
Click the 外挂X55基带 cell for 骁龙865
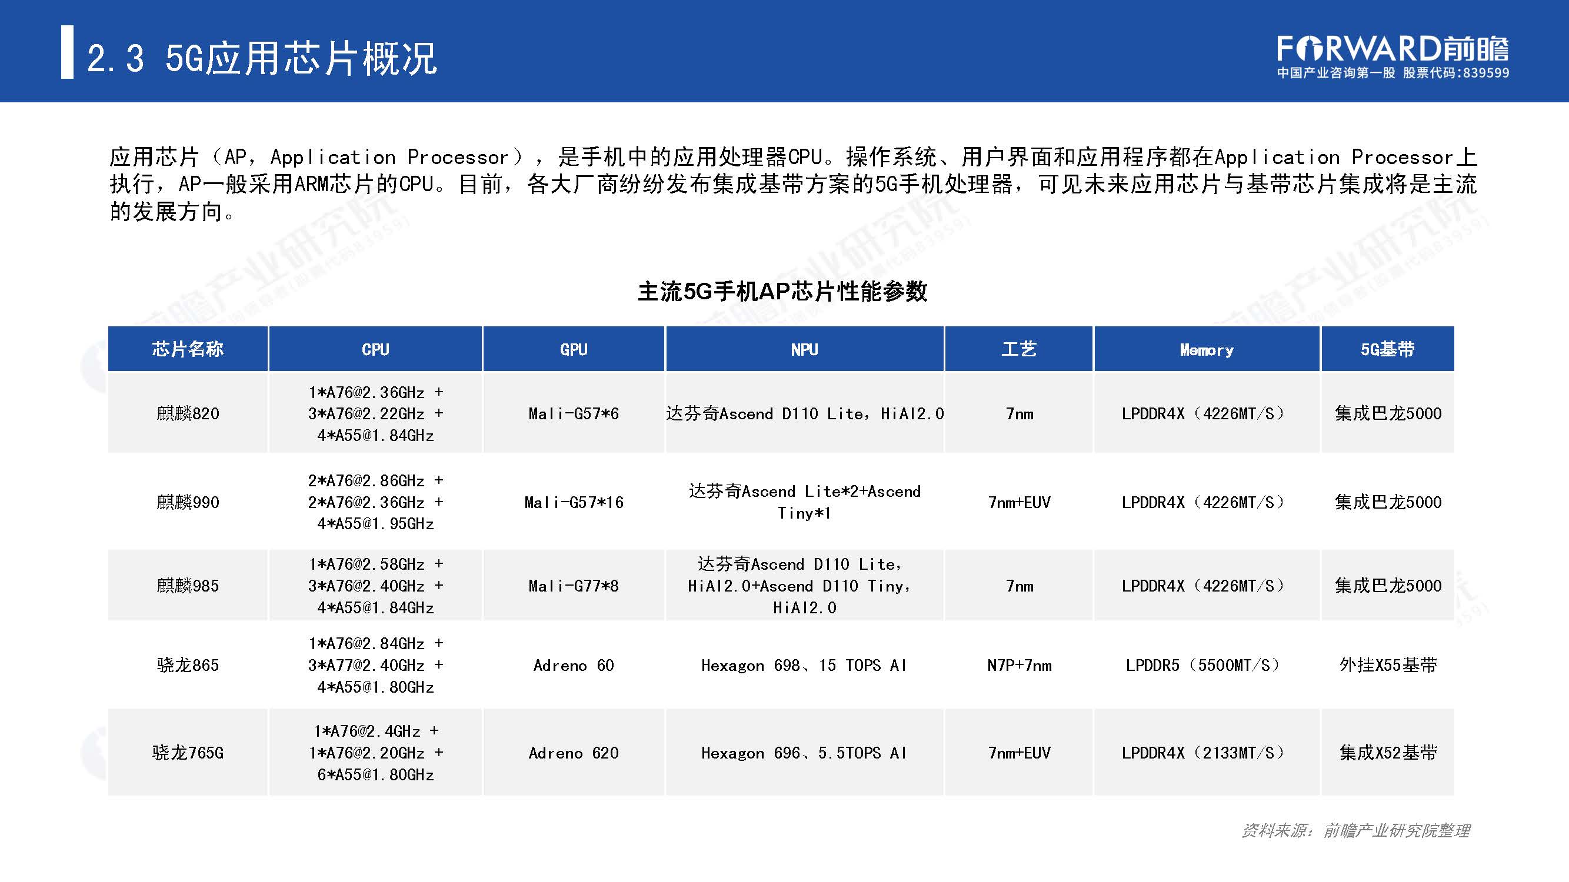point(1390,665)
